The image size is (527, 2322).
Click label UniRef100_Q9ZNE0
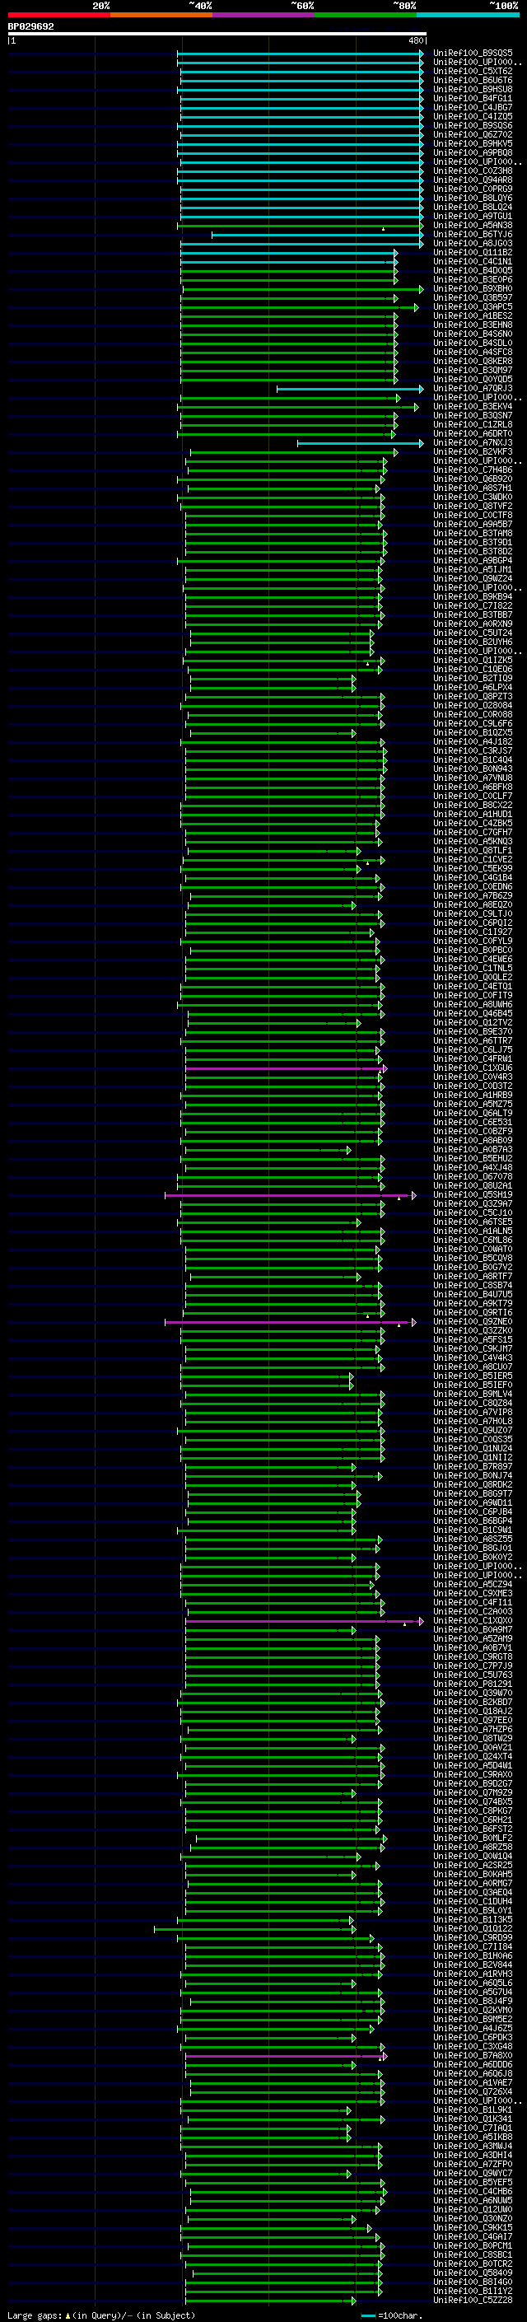[x=473, y=1322]
